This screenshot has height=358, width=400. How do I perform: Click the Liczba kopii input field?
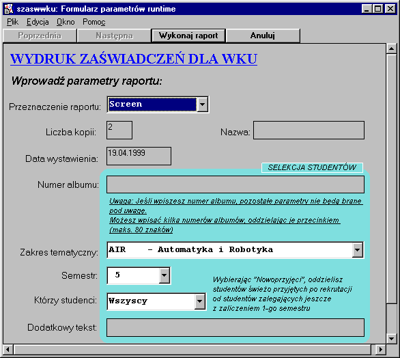119,130
